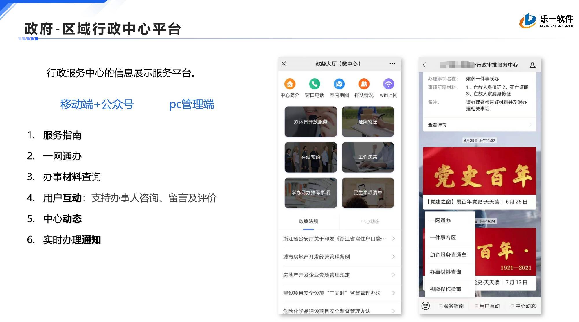Open the 工作风采 tile
The image size is (579, 322).
pos(367,157)
